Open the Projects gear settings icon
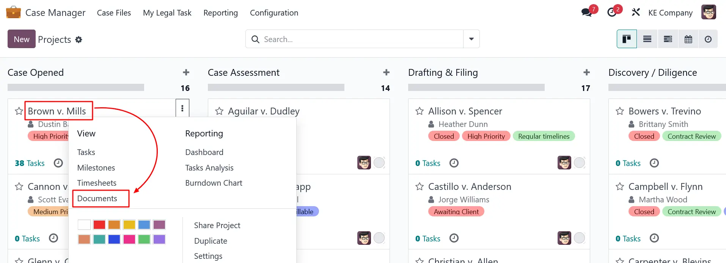The height and width of the screenshot is (263, 726). click(79, 39)
